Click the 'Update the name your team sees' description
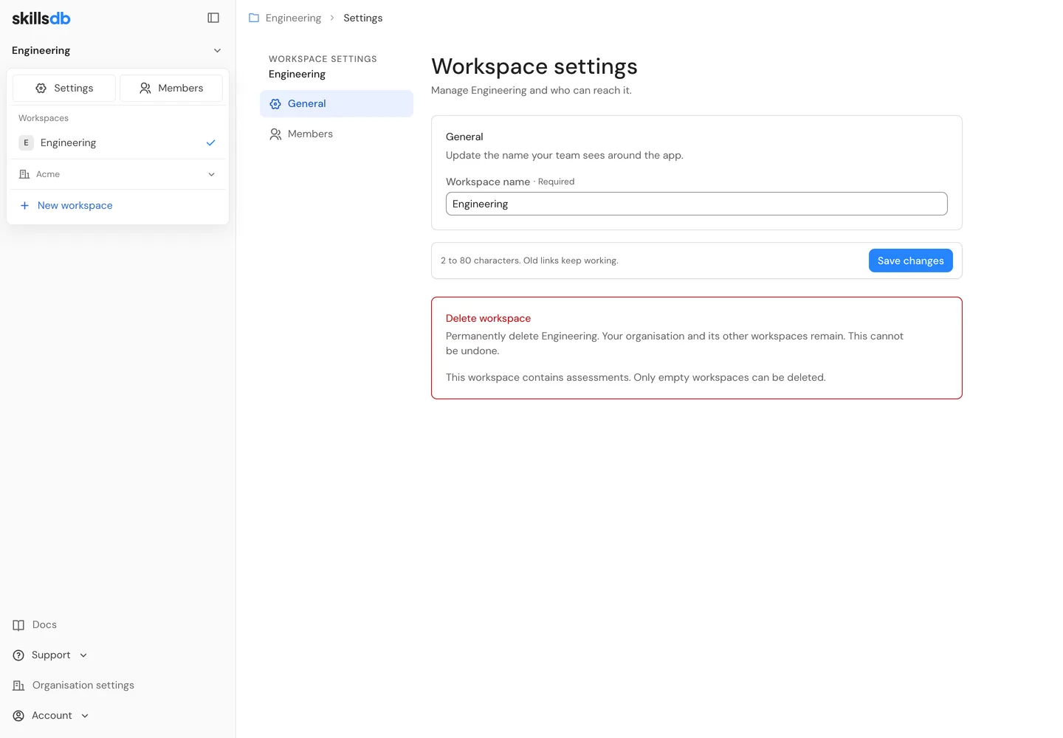 tap(565, 155)
